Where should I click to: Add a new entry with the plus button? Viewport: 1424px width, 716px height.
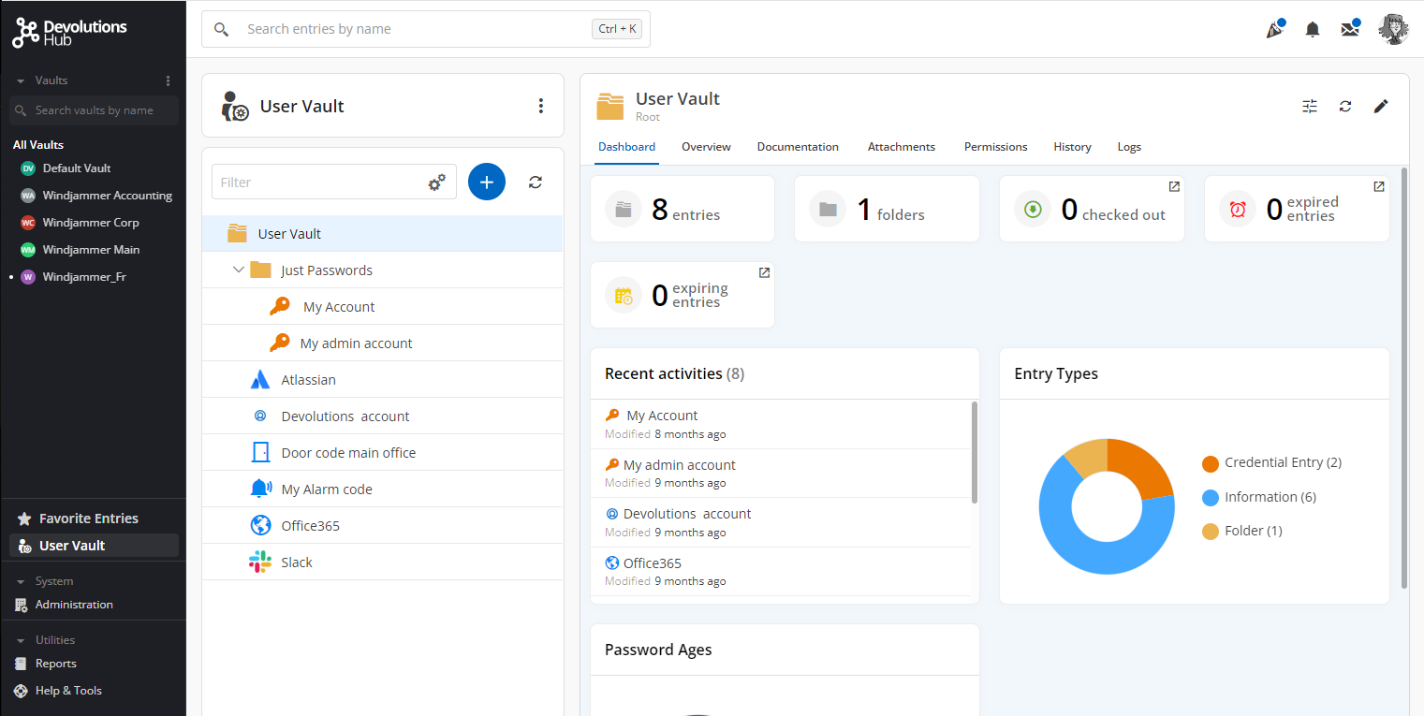pyautogui.click(x=487, y=182)
